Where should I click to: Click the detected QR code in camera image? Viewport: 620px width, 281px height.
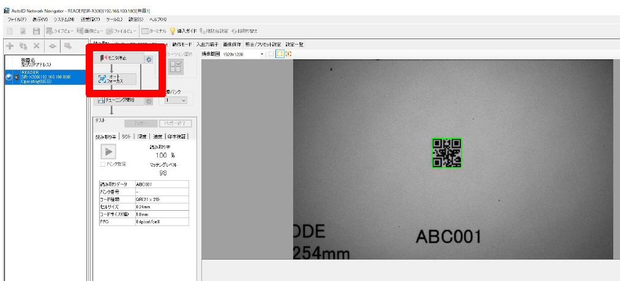click(x=447, y=153)
